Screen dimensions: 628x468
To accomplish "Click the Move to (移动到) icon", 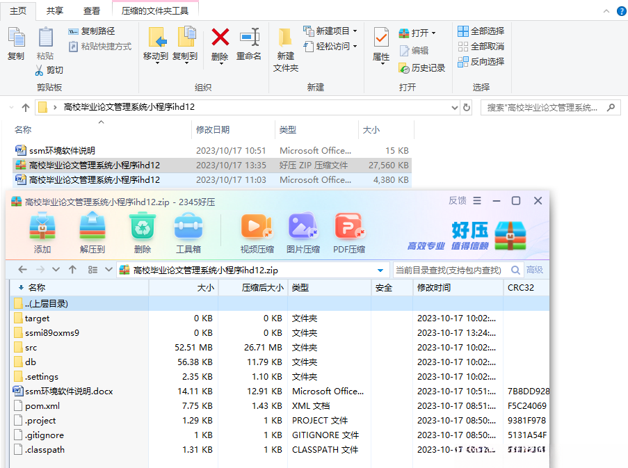I will click(x=157, y=38).
